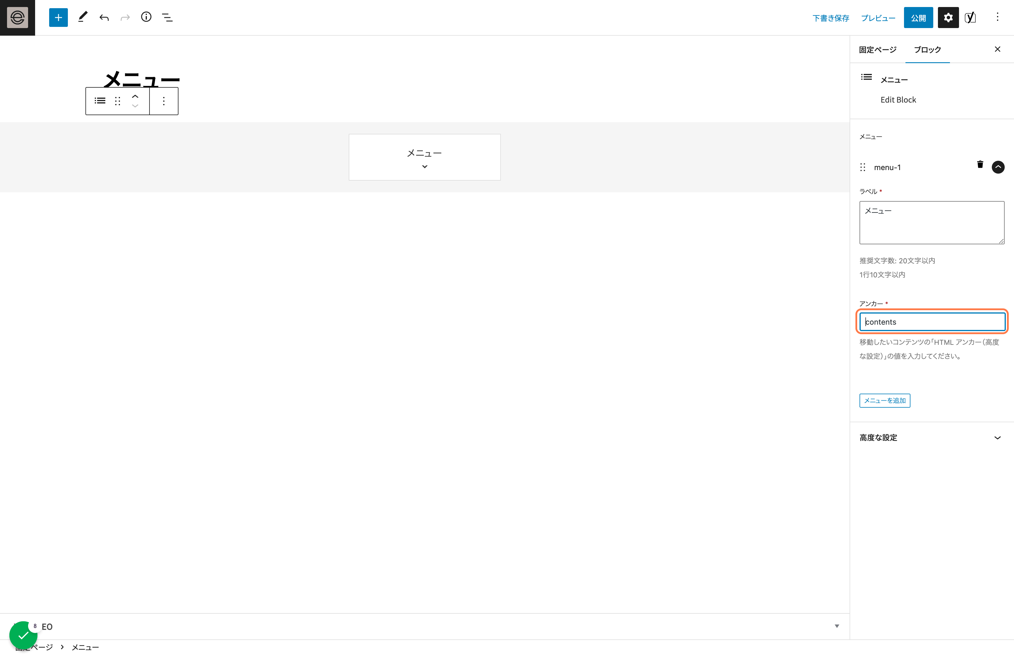Image resolution: width=1014 pixels, height=654 pixels.
Task: Focus the ラベル text area
Action: click(932, 223)
